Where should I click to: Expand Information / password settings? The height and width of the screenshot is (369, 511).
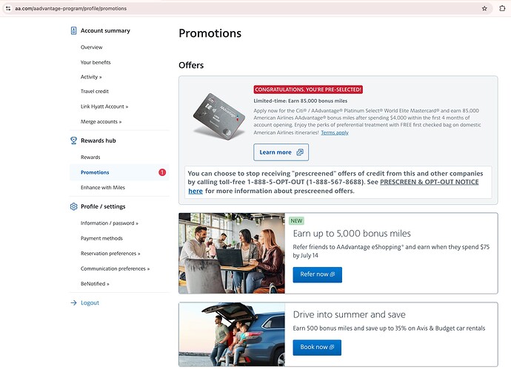tap(109, 223)
